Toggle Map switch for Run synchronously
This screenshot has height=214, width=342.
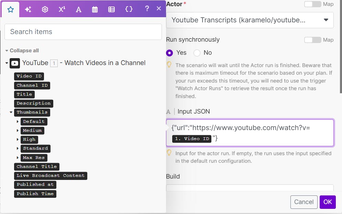pos(312,40)
